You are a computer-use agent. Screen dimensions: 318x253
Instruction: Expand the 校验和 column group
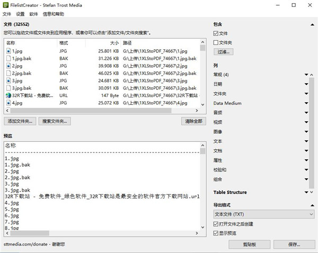[306, 169]
